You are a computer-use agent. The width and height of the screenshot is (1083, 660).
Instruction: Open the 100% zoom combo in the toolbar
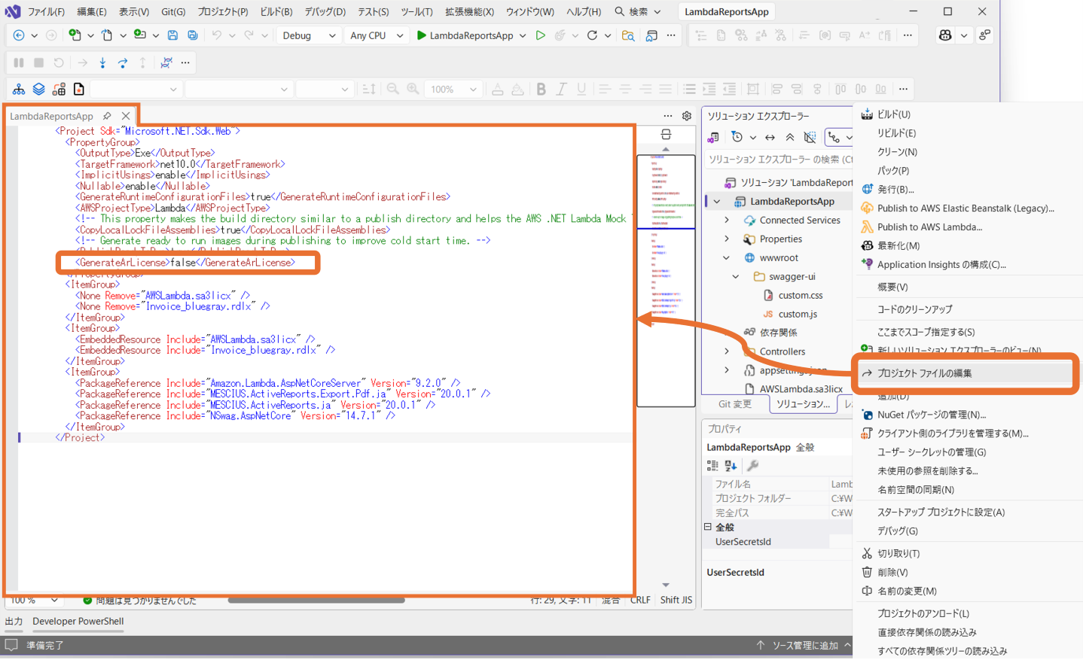click(x=453, y=89)
